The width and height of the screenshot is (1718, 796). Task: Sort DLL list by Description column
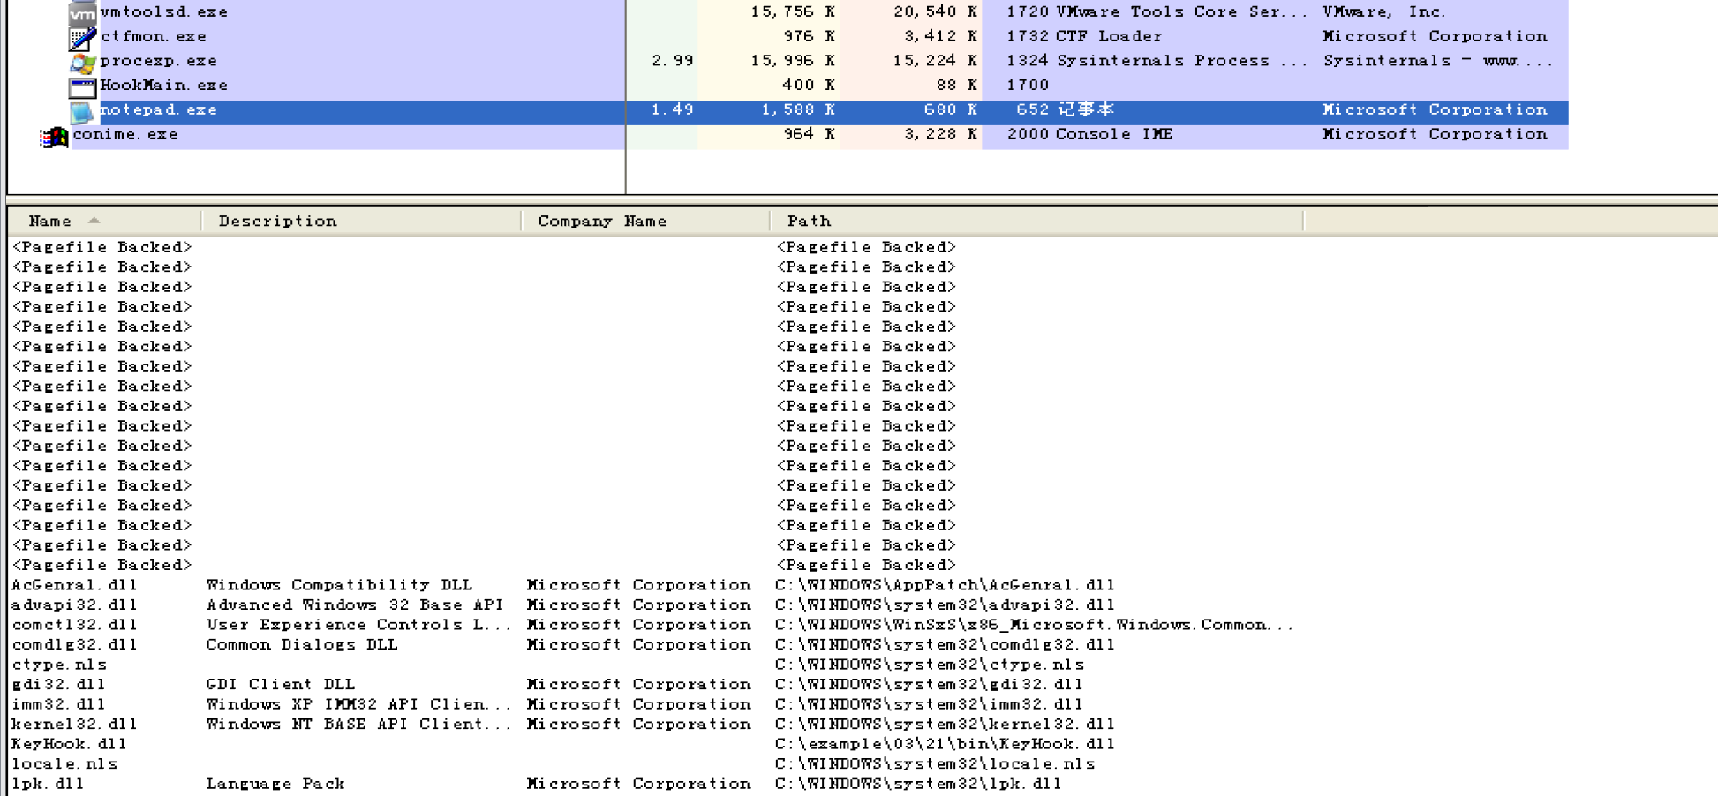click(277, 222)
